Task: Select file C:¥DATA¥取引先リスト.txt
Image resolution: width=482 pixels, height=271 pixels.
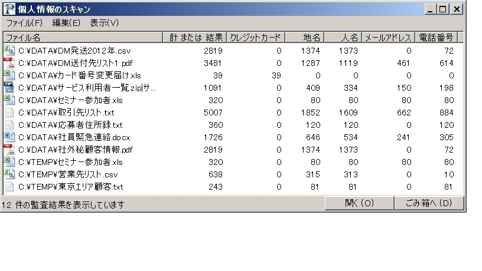Action: (x=66, y=113)
